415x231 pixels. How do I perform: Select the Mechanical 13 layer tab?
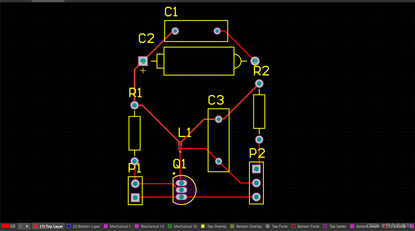pos(149,226)
